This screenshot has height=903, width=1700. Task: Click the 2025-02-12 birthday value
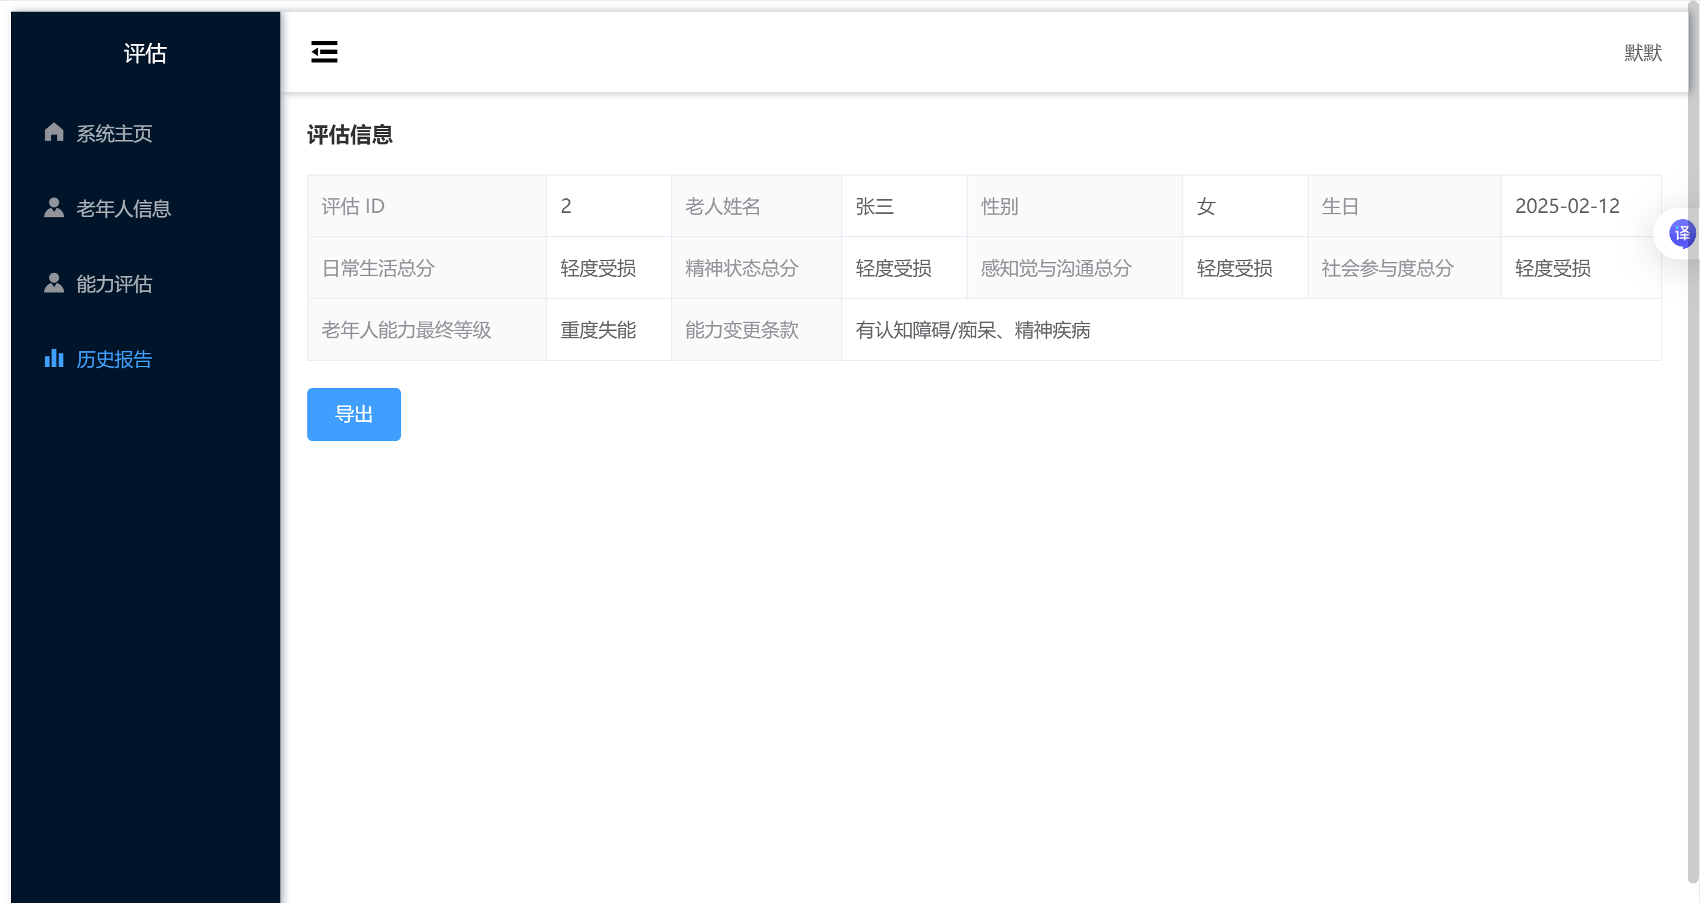(x=1567, y=206)
